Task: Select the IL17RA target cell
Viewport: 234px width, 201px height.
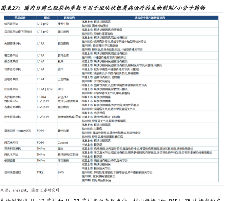Action: (41, 97)
